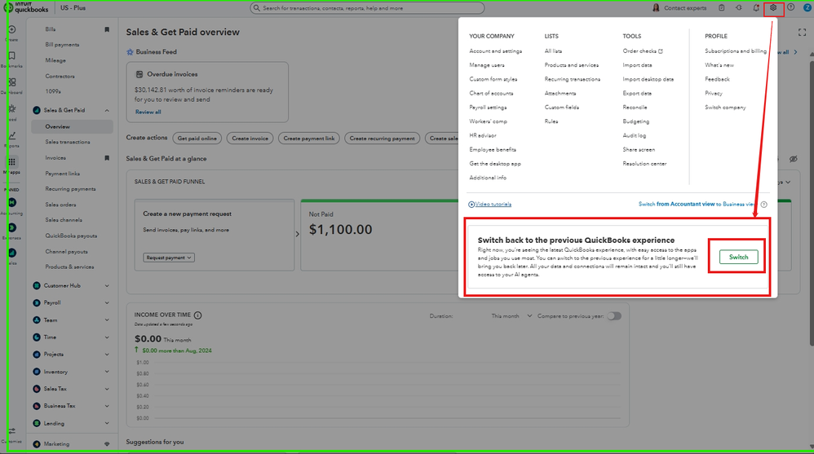Click the green Switch button
This screenshot has width=814, height=454.
[x=739, y=257]
